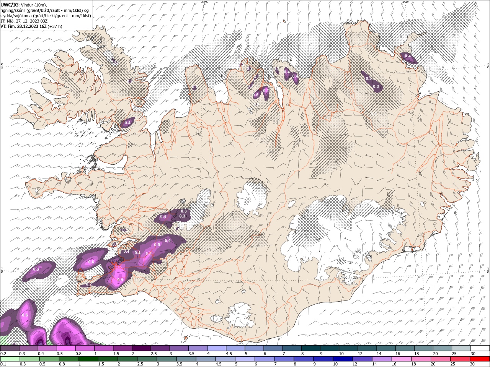Viewport: 490px width, 367px height.
Task: Click the 4–4.5 lavender snow scale swatch
Action: tap(216, 348)
